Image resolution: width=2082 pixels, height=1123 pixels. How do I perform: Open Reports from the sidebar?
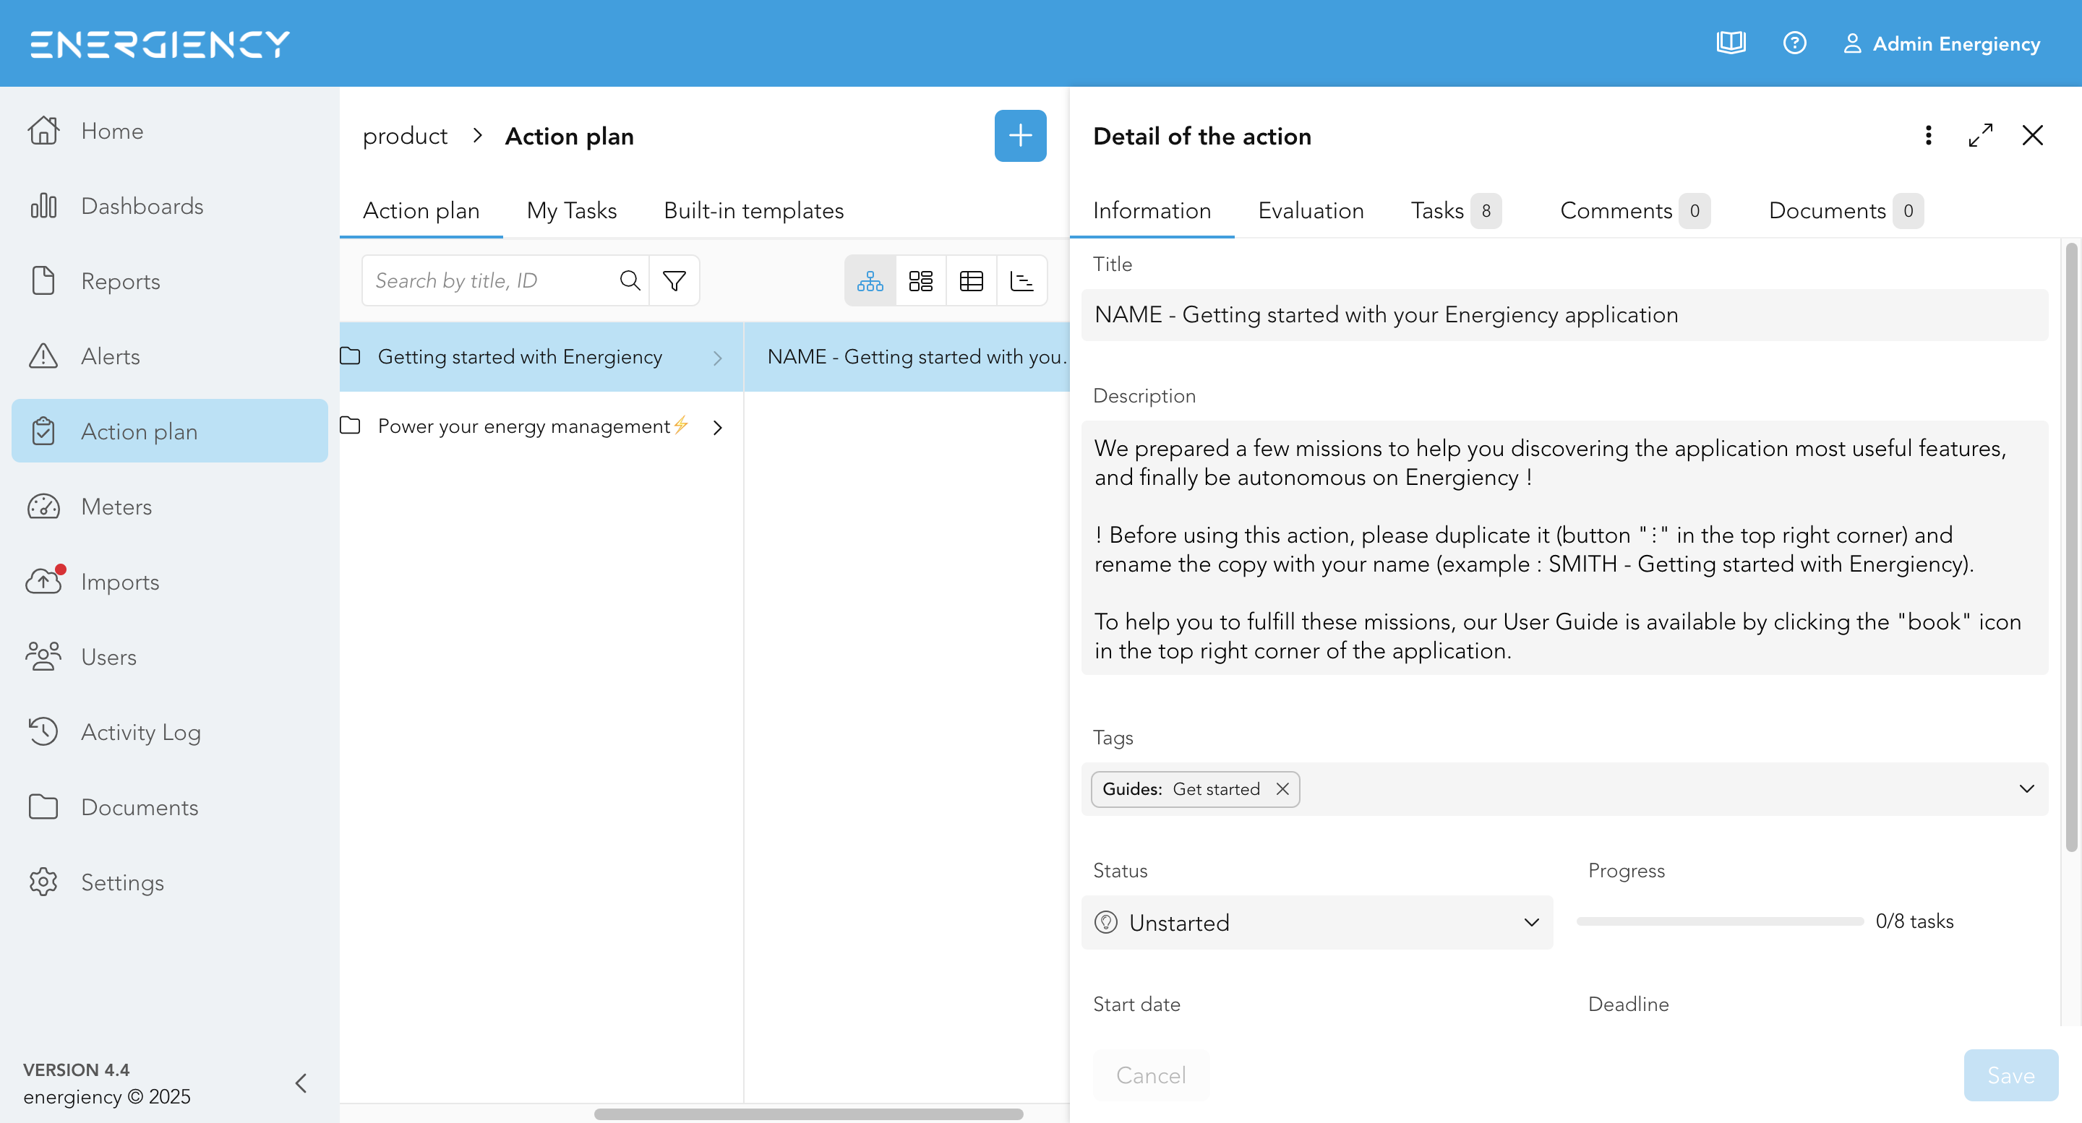point(170,281)
